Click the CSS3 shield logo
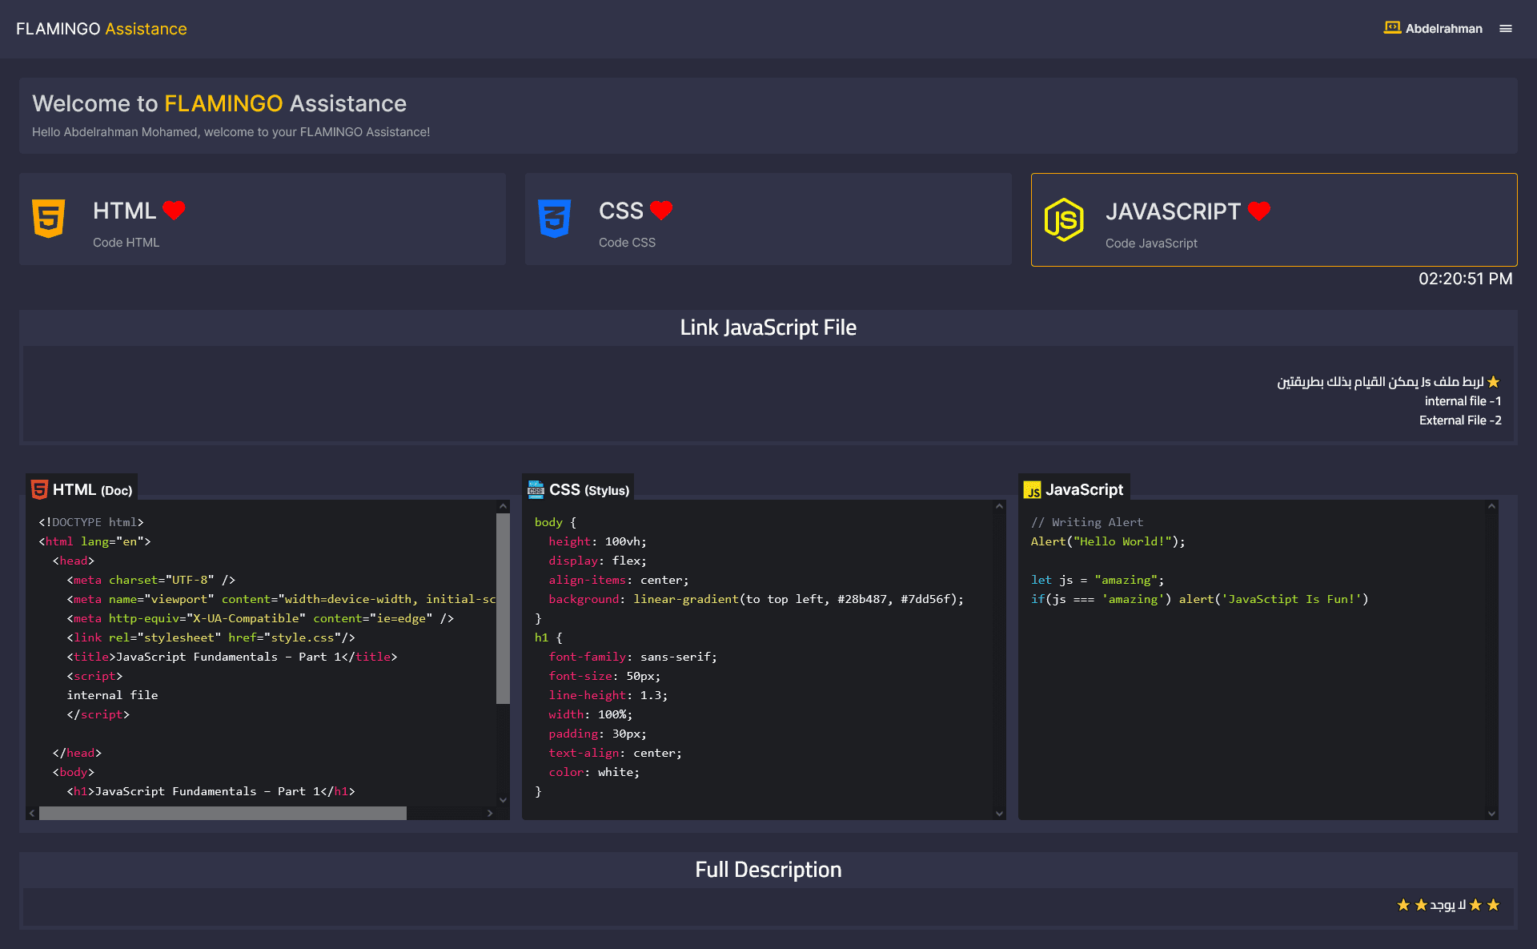This screenshot has height=949, width=1537. 554,219
